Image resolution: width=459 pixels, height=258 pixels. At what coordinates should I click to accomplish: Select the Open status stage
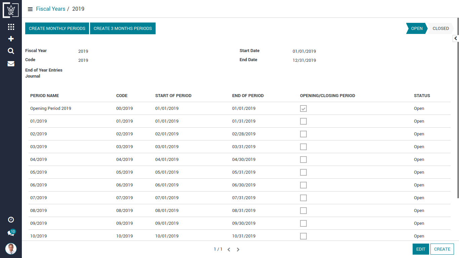pos(417,29)
